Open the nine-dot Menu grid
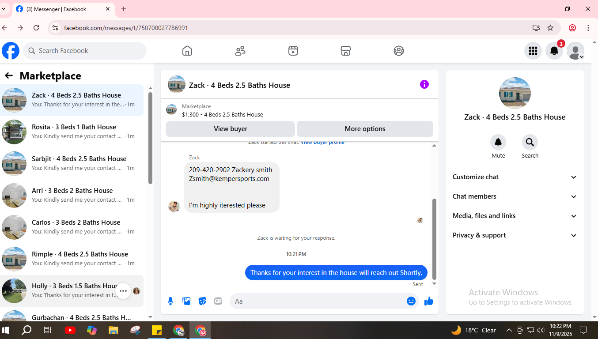 click(533, 51)
